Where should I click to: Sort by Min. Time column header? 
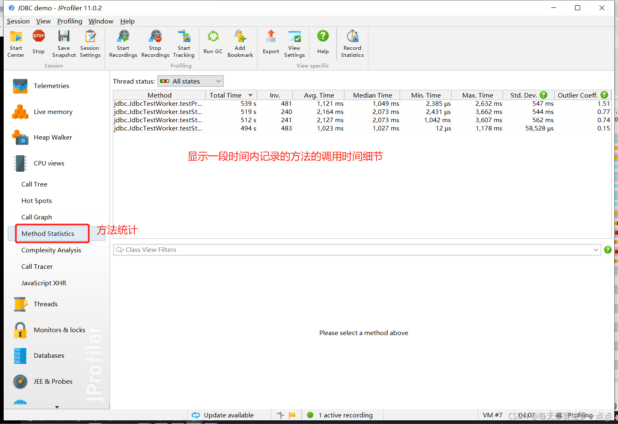(x=426, y=95)
